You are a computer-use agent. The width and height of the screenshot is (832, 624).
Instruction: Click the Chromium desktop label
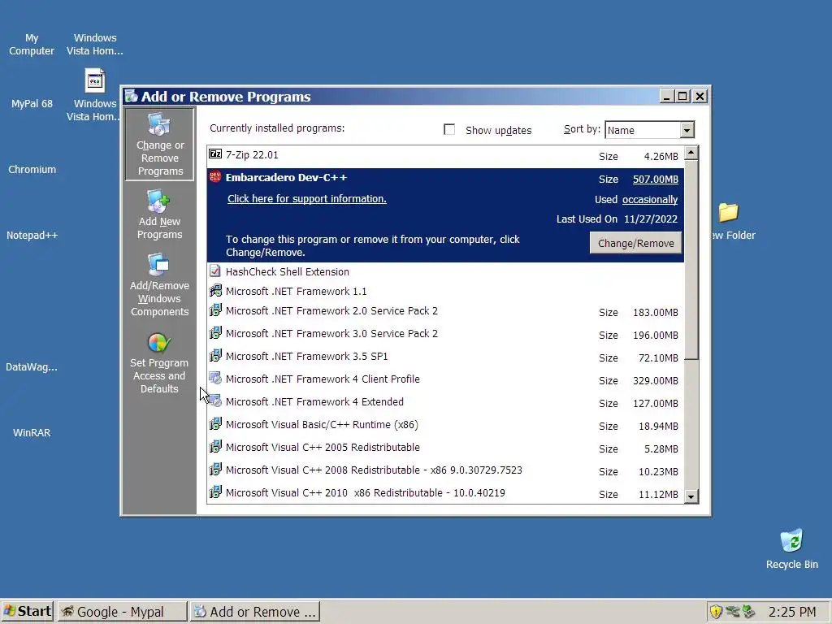[32, 169]
